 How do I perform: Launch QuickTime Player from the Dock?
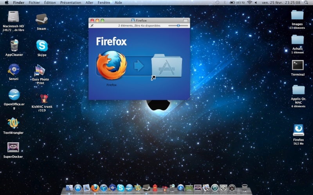(181, 188)
